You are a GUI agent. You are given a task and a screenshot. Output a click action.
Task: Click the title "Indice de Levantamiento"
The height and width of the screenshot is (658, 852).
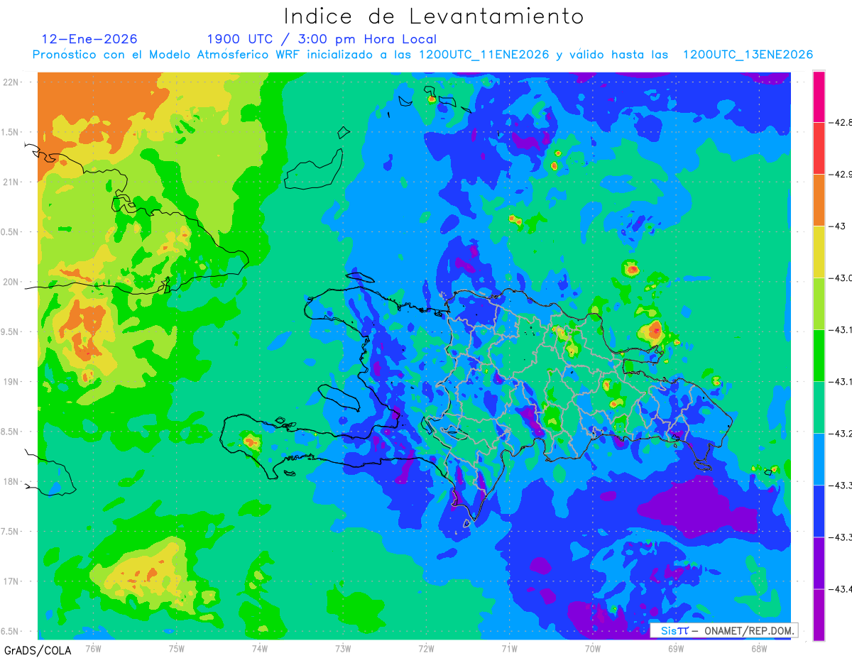pyautogui.click(x=434, y=16)
